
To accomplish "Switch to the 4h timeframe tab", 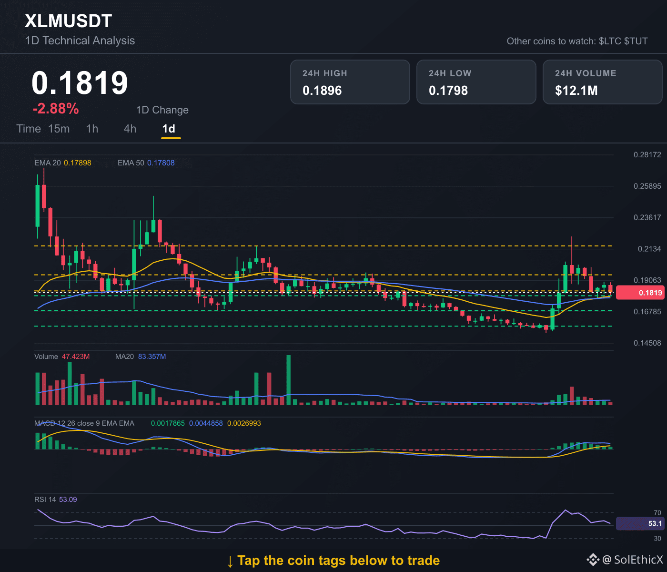I will [x=130, y=129].
